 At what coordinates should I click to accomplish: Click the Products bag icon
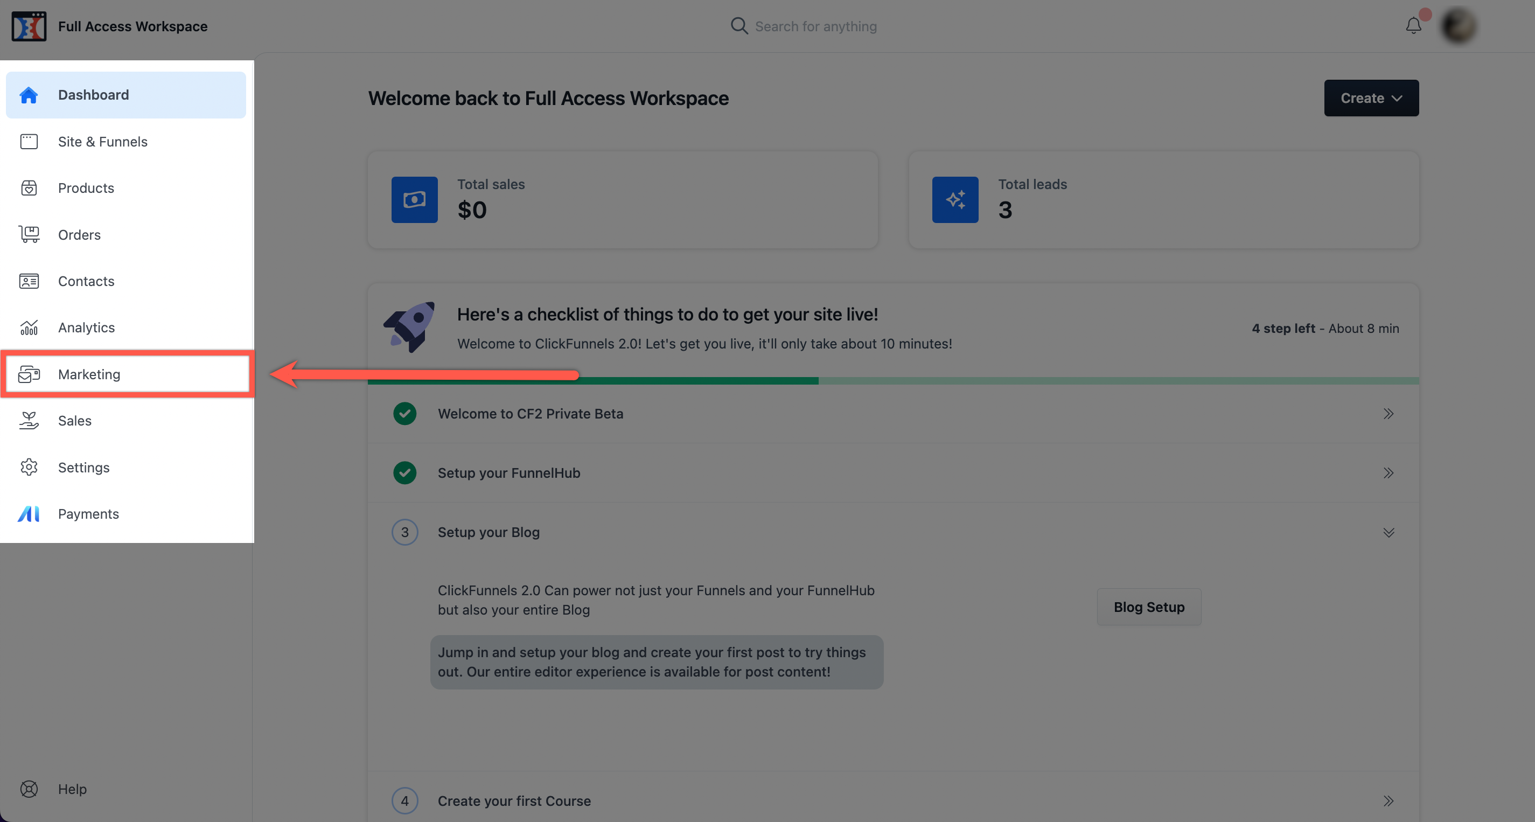tap(29, 188)
